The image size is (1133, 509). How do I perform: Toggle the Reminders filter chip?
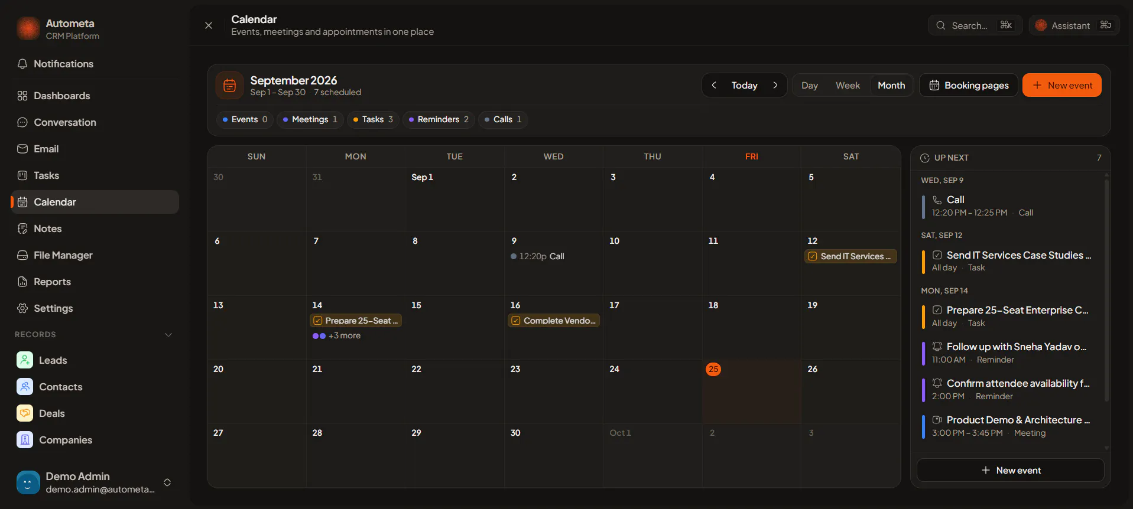(x=439, y=119)
